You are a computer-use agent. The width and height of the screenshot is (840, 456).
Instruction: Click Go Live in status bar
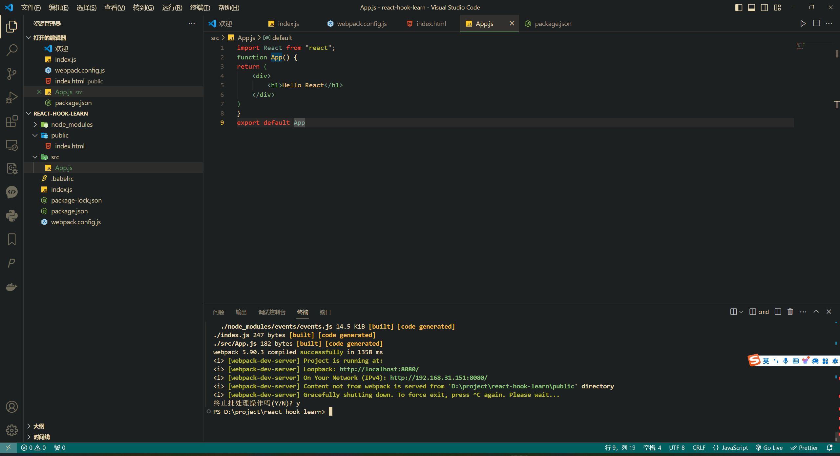pos(769,448)
